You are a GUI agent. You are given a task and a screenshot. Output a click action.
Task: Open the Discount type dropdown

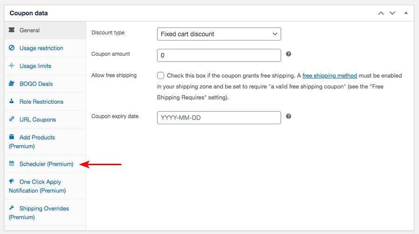(x=219, y=34)
